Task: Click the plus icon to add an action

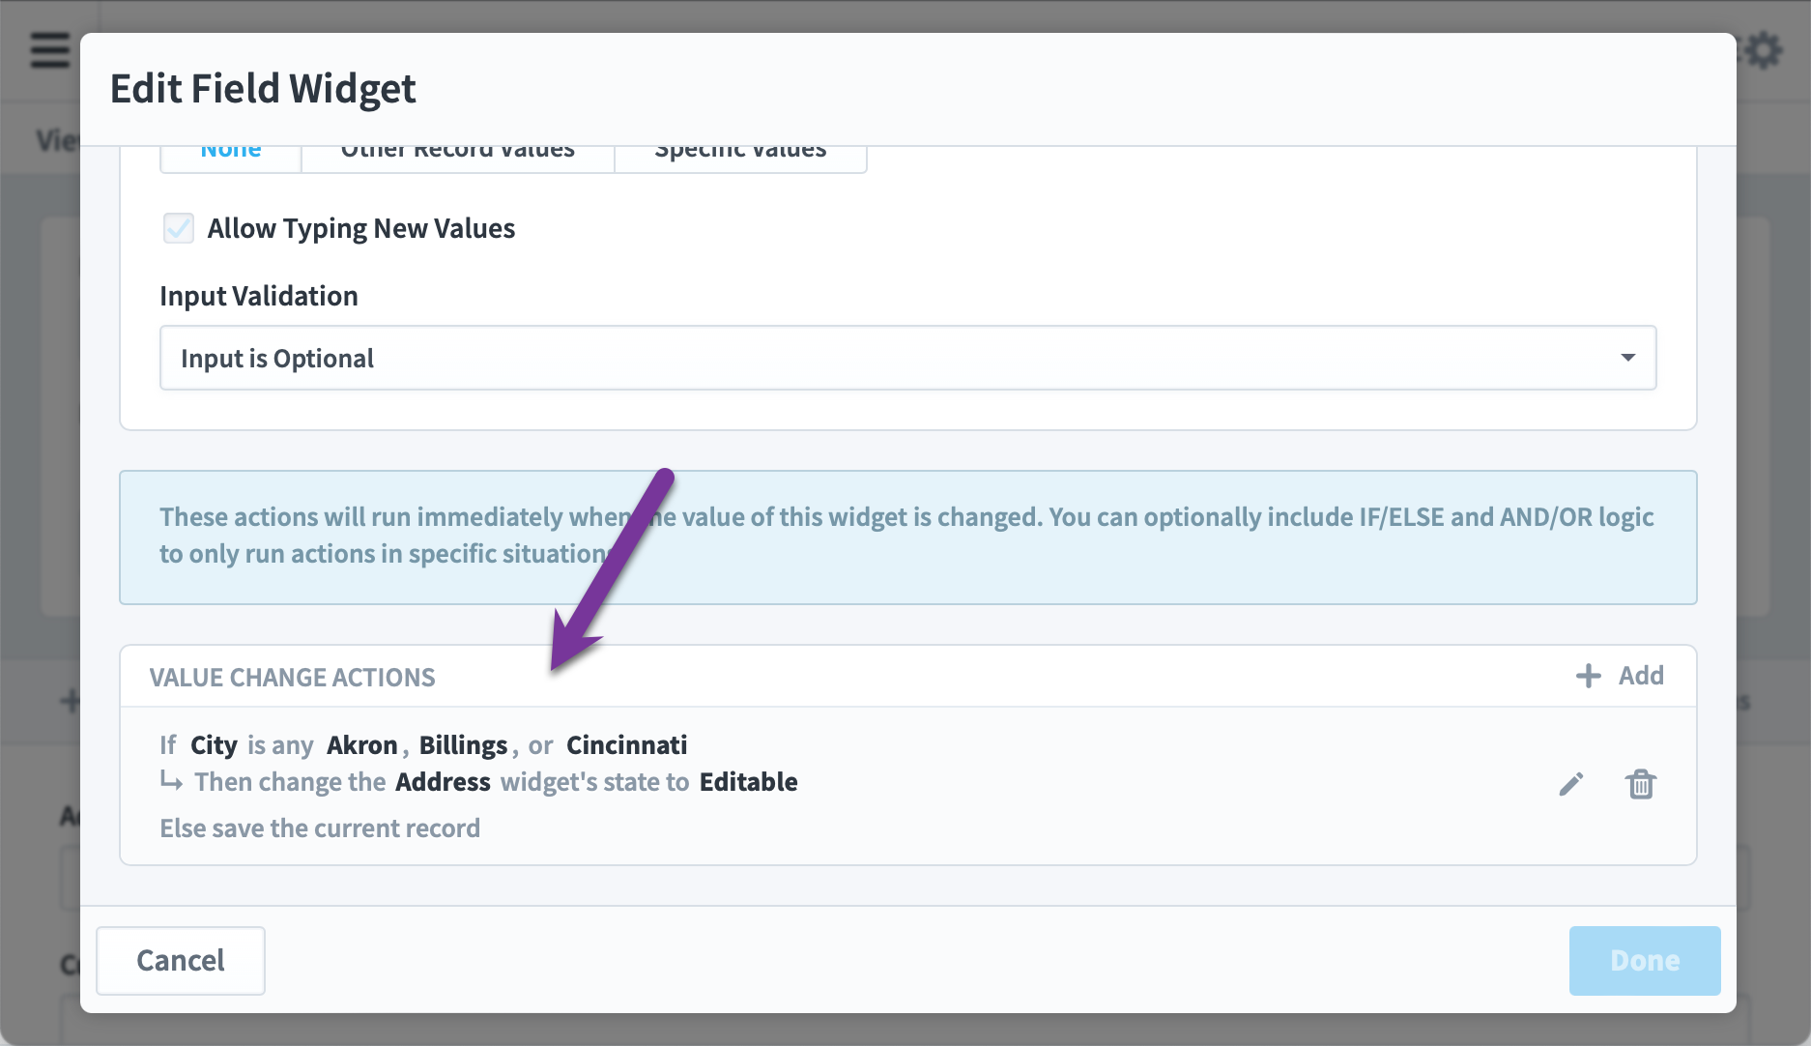Action: tap(1587, 675)
